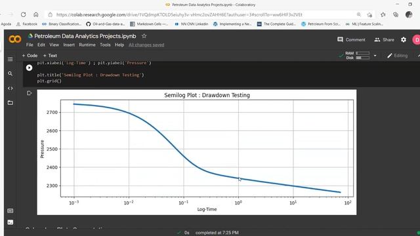
Task: Click the browser extensions star icon
Action: (369, 14)
